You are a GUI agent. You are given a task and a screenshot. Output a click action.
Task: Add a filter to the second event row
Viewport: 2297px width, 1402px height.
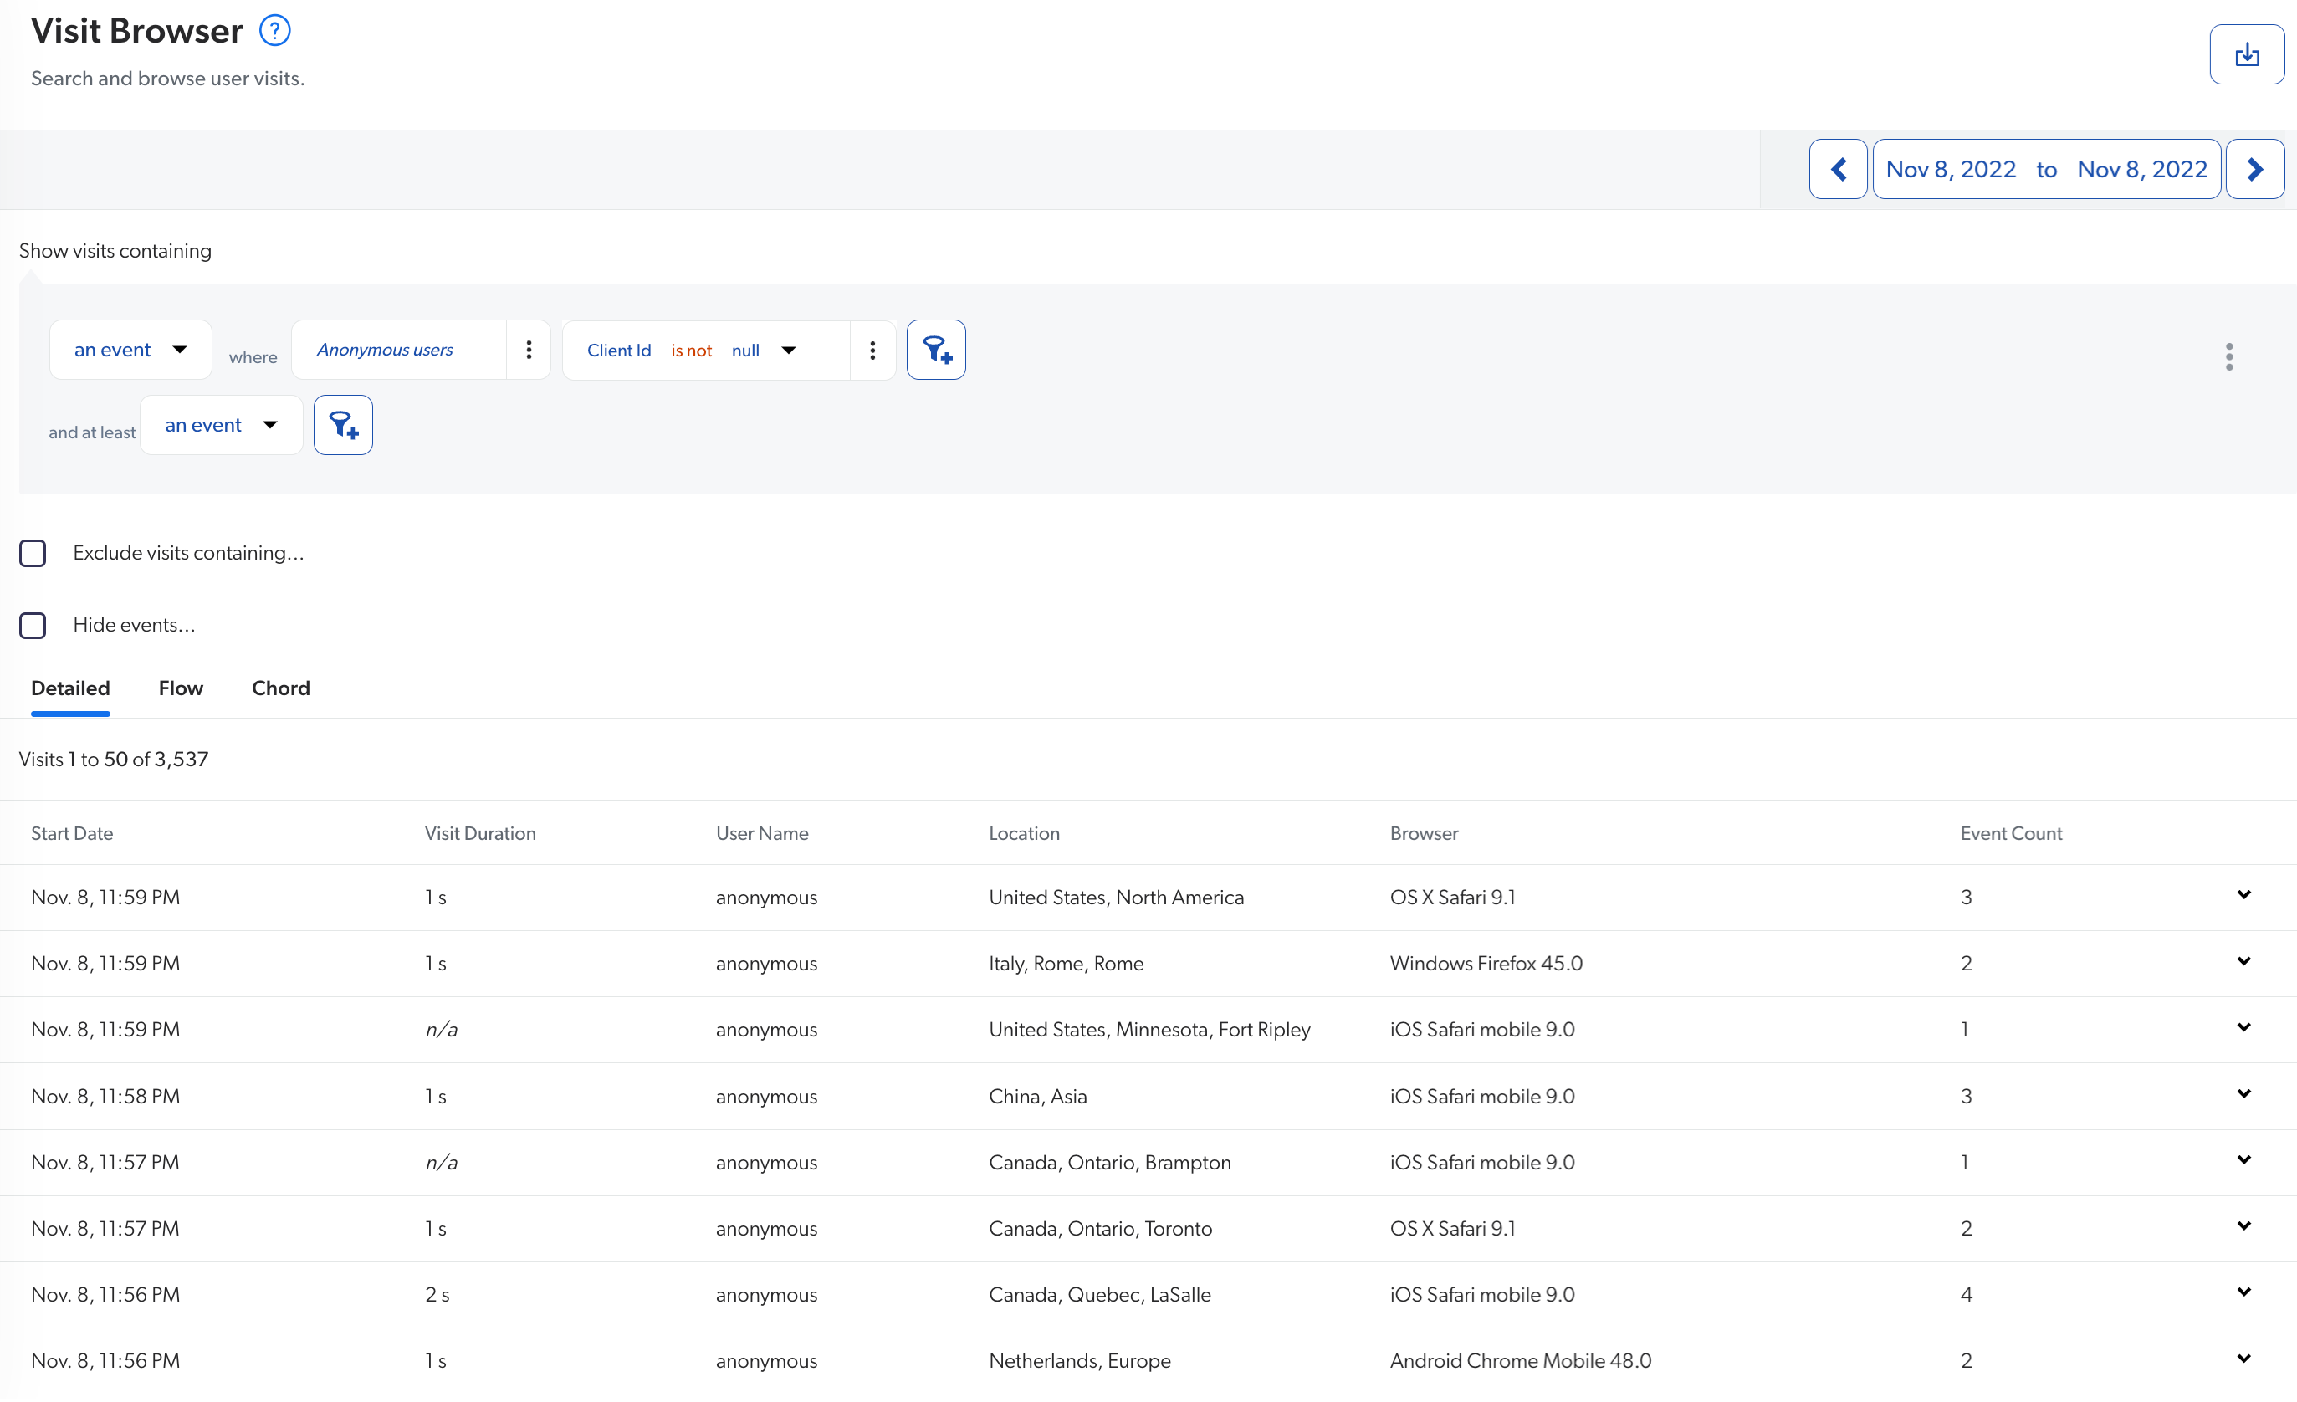343,424
